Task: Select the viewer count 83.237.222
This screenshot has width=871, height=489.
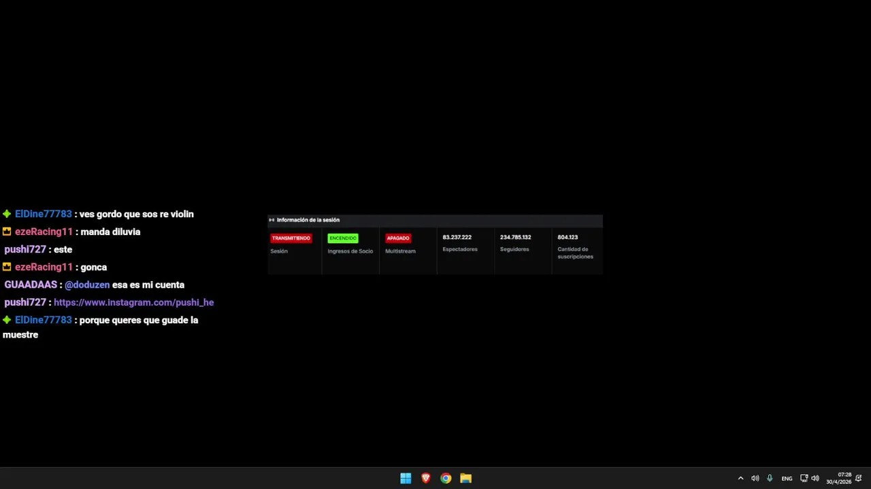Action: pyautogui.click(x=457, y=237)
